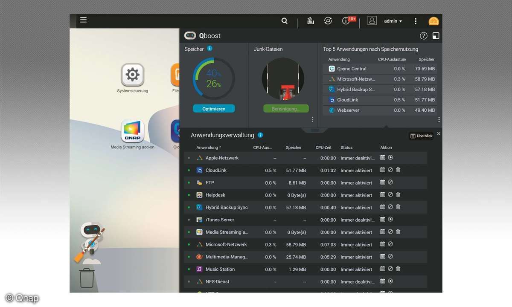Sort by Status column header
Screen dimensions: 512x307
(346, 148)
